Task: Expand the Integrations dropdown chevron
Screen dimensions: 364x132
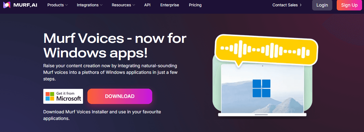Action: [101, 5]
